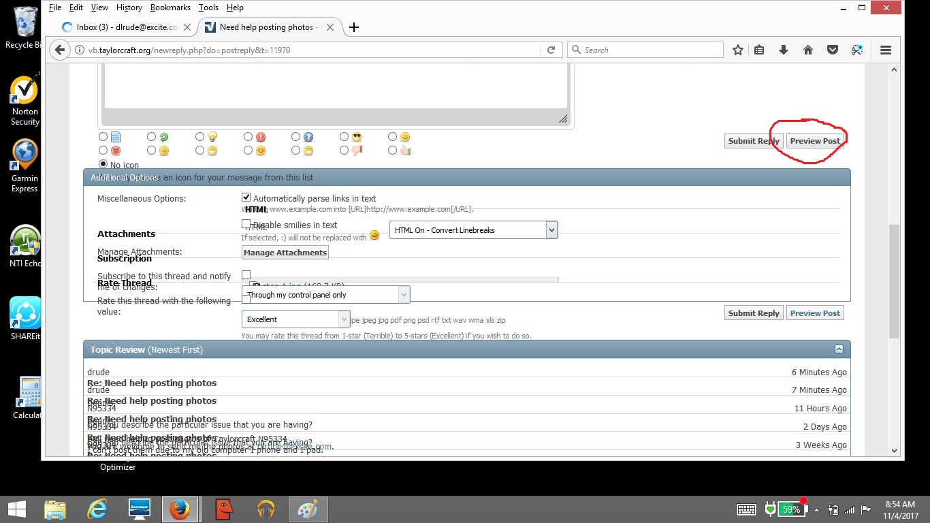Go to the Firefox home page
The image size is (930, 523).
click(808, 50)
